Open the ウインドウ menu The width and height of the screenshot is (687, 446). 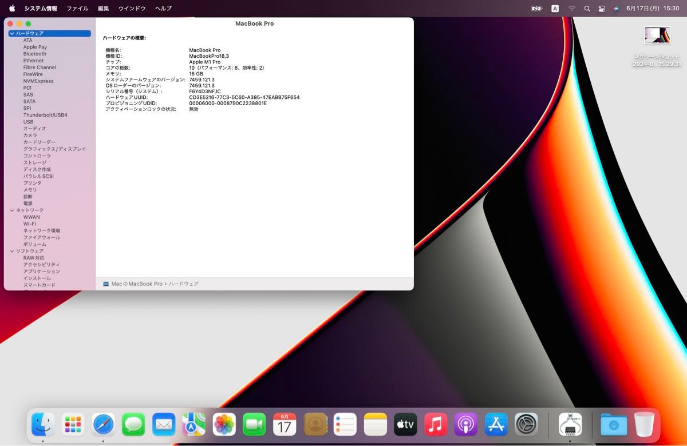tap(132, 9)
